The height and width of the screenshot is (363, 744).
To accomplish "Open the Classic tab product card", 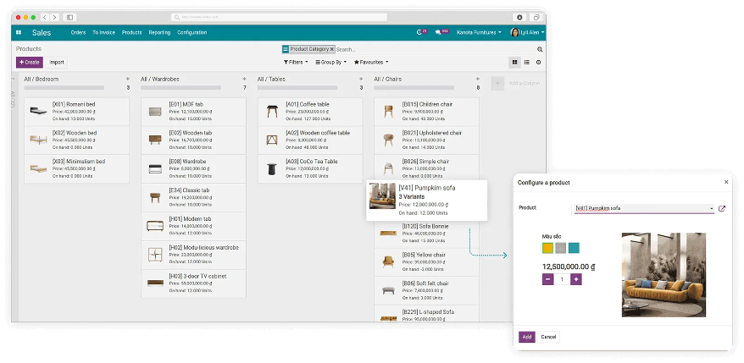I will point(193,197).
